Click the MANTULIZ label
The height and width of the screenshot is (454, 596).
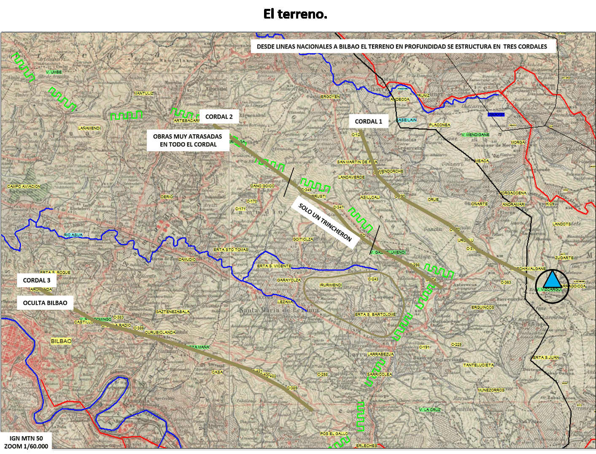click(144, 93)
